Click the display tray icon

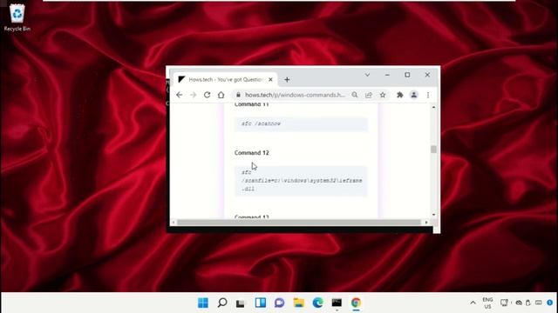click(504, 303)
